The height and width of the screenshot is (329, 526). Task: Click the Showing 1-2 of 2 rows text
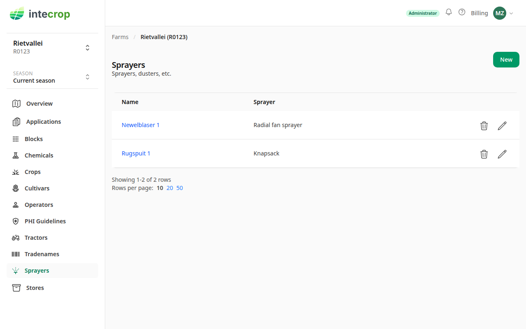pos(141,180)
